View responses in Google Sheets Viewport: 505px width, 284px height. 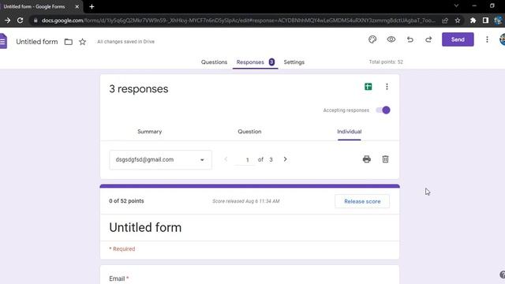368,86
